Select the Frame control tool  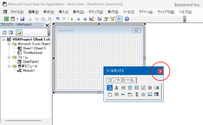pyautogui.click(x=110, y=94)
